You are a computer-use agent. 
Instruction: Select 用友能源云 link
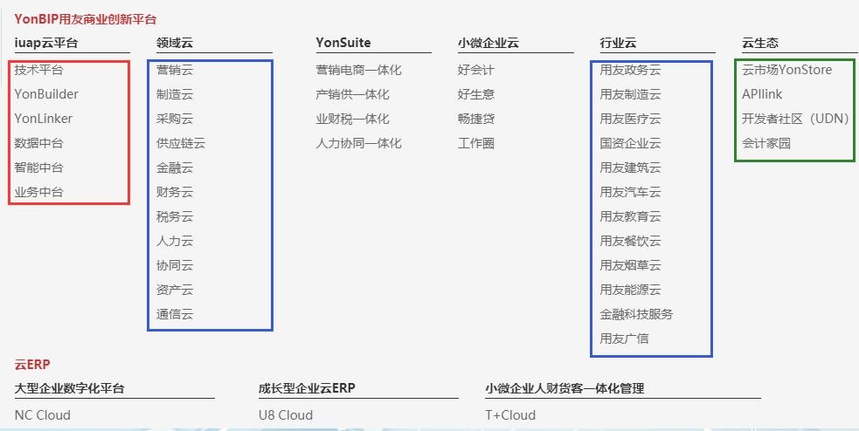click(x=631, y=290)
